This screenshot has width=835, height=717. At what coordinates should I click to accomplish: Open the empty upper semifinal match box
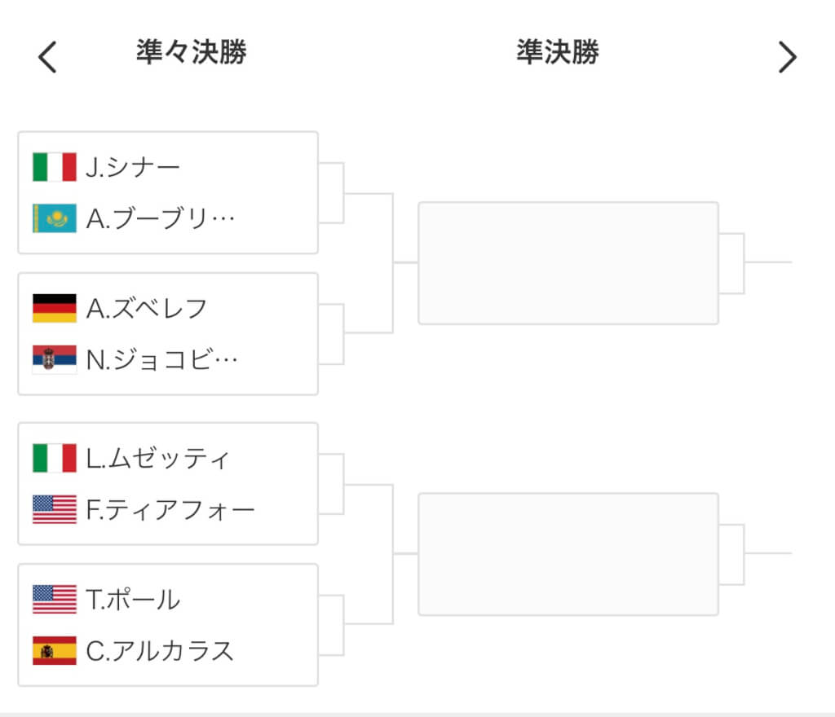pos(568,262)
